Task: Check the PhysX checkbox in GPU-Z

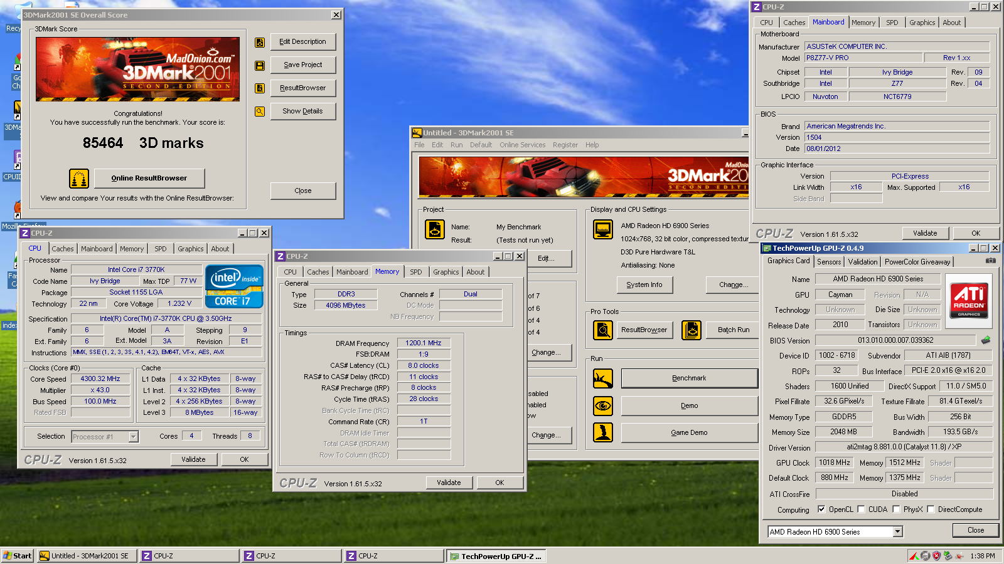Action: click(896, 509)
